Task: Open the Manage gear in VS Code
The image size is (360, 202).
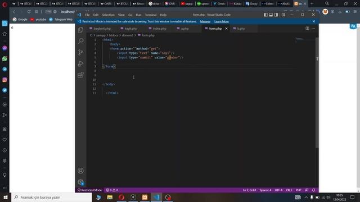Action: point(80,182)
